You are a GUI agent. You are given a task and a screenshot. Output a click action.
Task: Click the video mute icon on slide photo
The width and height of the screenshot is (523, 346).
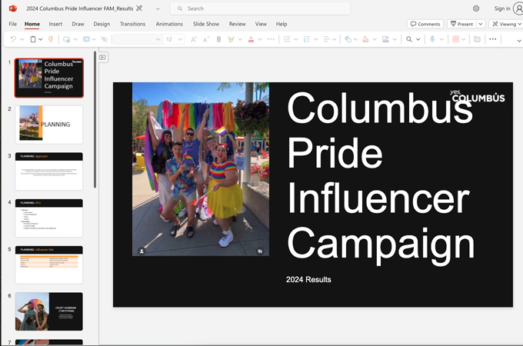[260, 251]
